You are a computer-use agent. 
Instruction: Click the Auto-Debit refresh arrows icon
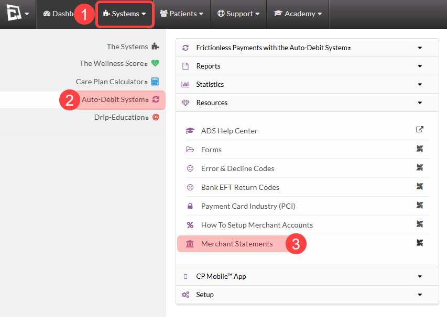coord(156,99)
